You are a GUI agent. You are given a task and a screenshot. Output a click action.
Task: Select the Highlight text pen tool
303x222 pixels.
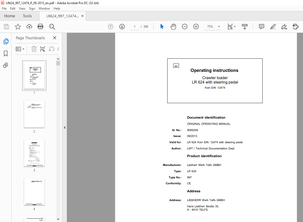273,27
